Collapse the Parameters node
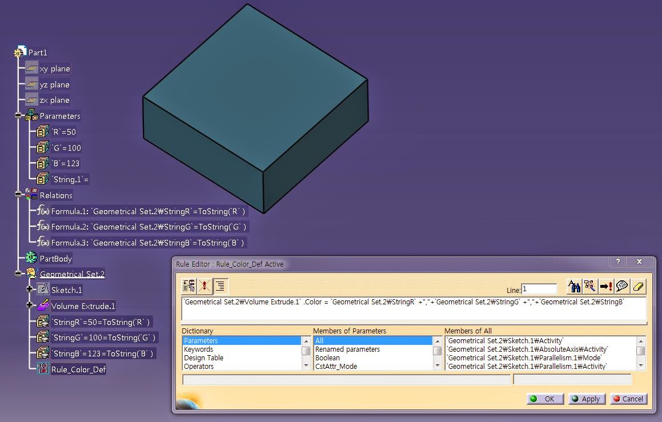 (x=19, y=115)
